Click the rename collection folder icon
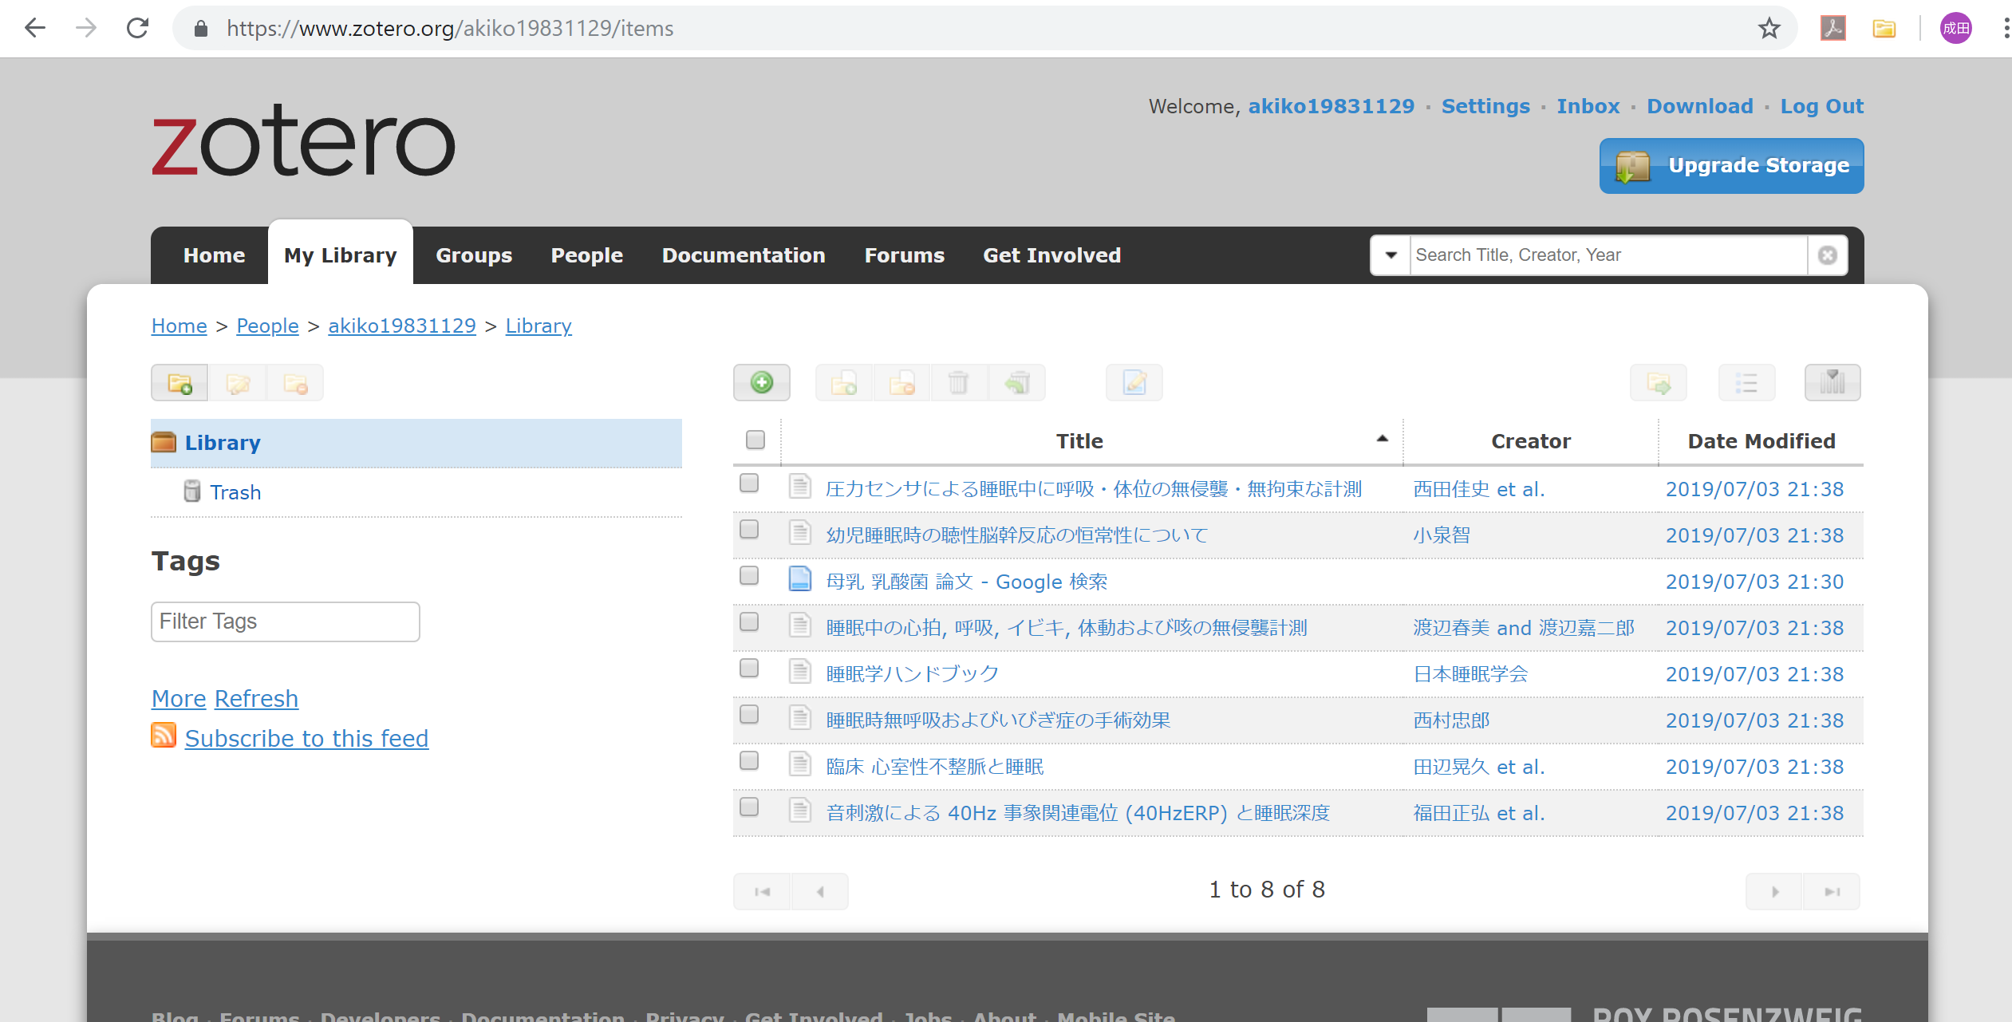This screenshot has height=1022, width=2012. click(238, 384)
